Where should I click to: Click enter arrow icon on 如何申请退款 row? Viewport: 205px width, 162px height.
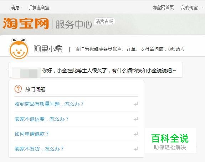136,134
